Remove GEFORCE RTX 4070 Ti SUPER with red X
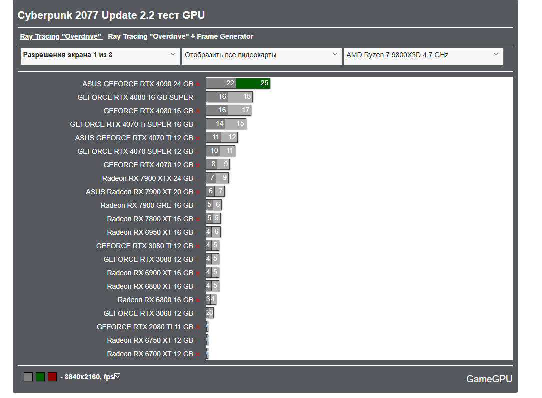This screenshot has width=542, height=398. (197, 125)
